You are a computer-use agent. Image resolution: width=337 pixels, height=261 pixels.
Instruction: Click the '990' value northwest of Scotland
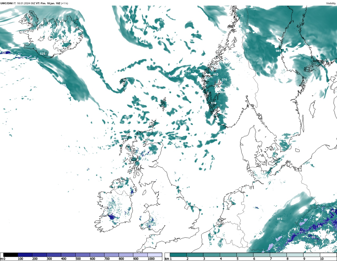[x=127, y=117]
